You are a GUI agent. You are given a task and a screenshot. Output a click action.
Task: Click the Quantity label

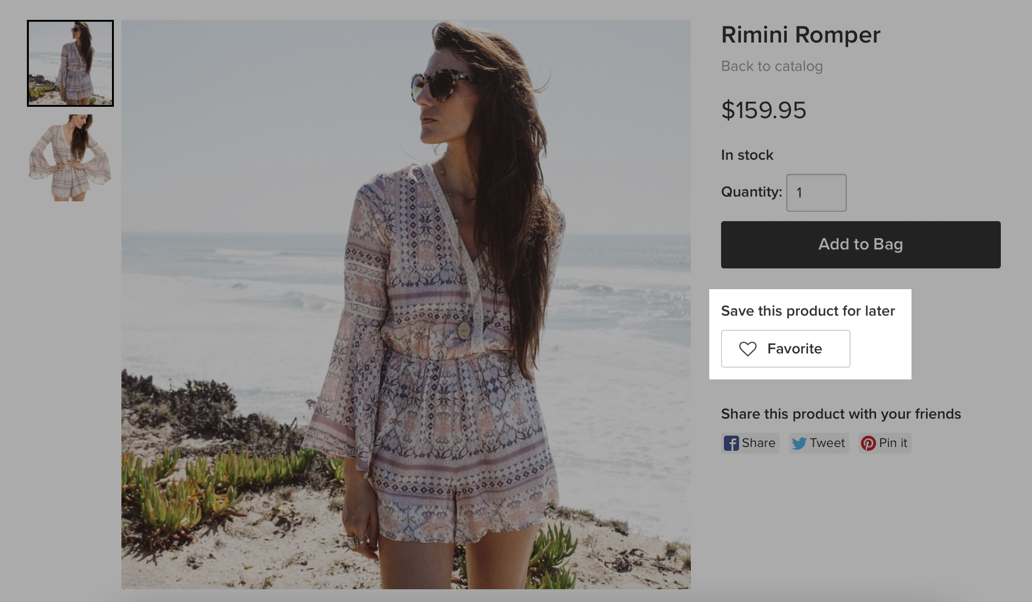[x=751, y=192]
